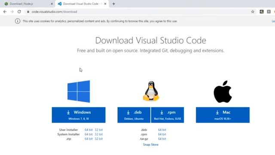Click the Download Visual Studio Code heading

(151, 40)
